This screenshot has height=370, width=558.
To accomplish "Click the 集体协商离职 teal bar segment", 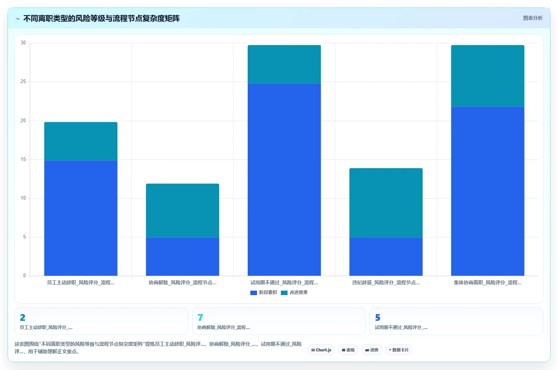I will (x=488, y=76).
